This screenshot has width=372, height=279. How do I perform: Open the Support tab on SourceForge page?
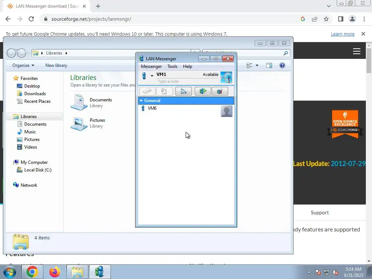320,213
